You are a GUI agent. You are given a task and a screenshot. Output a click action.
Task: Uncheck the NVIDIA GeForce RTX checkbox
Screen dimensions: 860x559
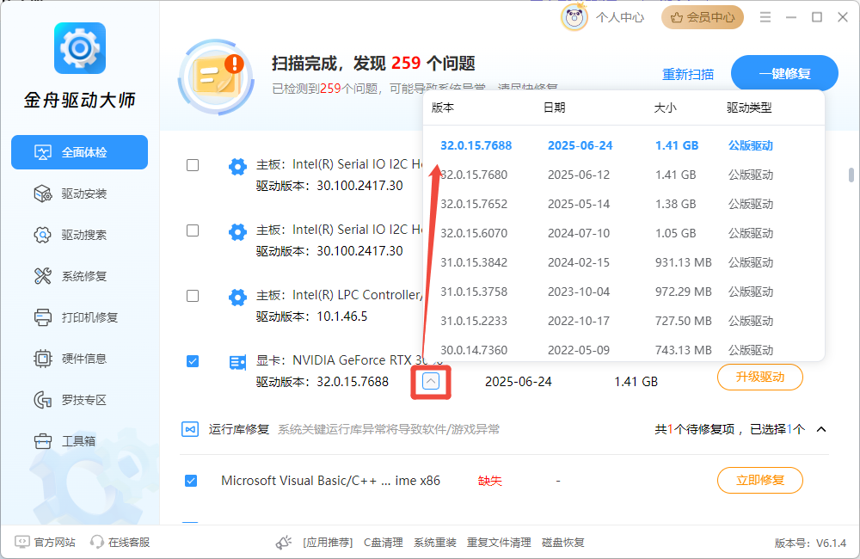(193, 361)
